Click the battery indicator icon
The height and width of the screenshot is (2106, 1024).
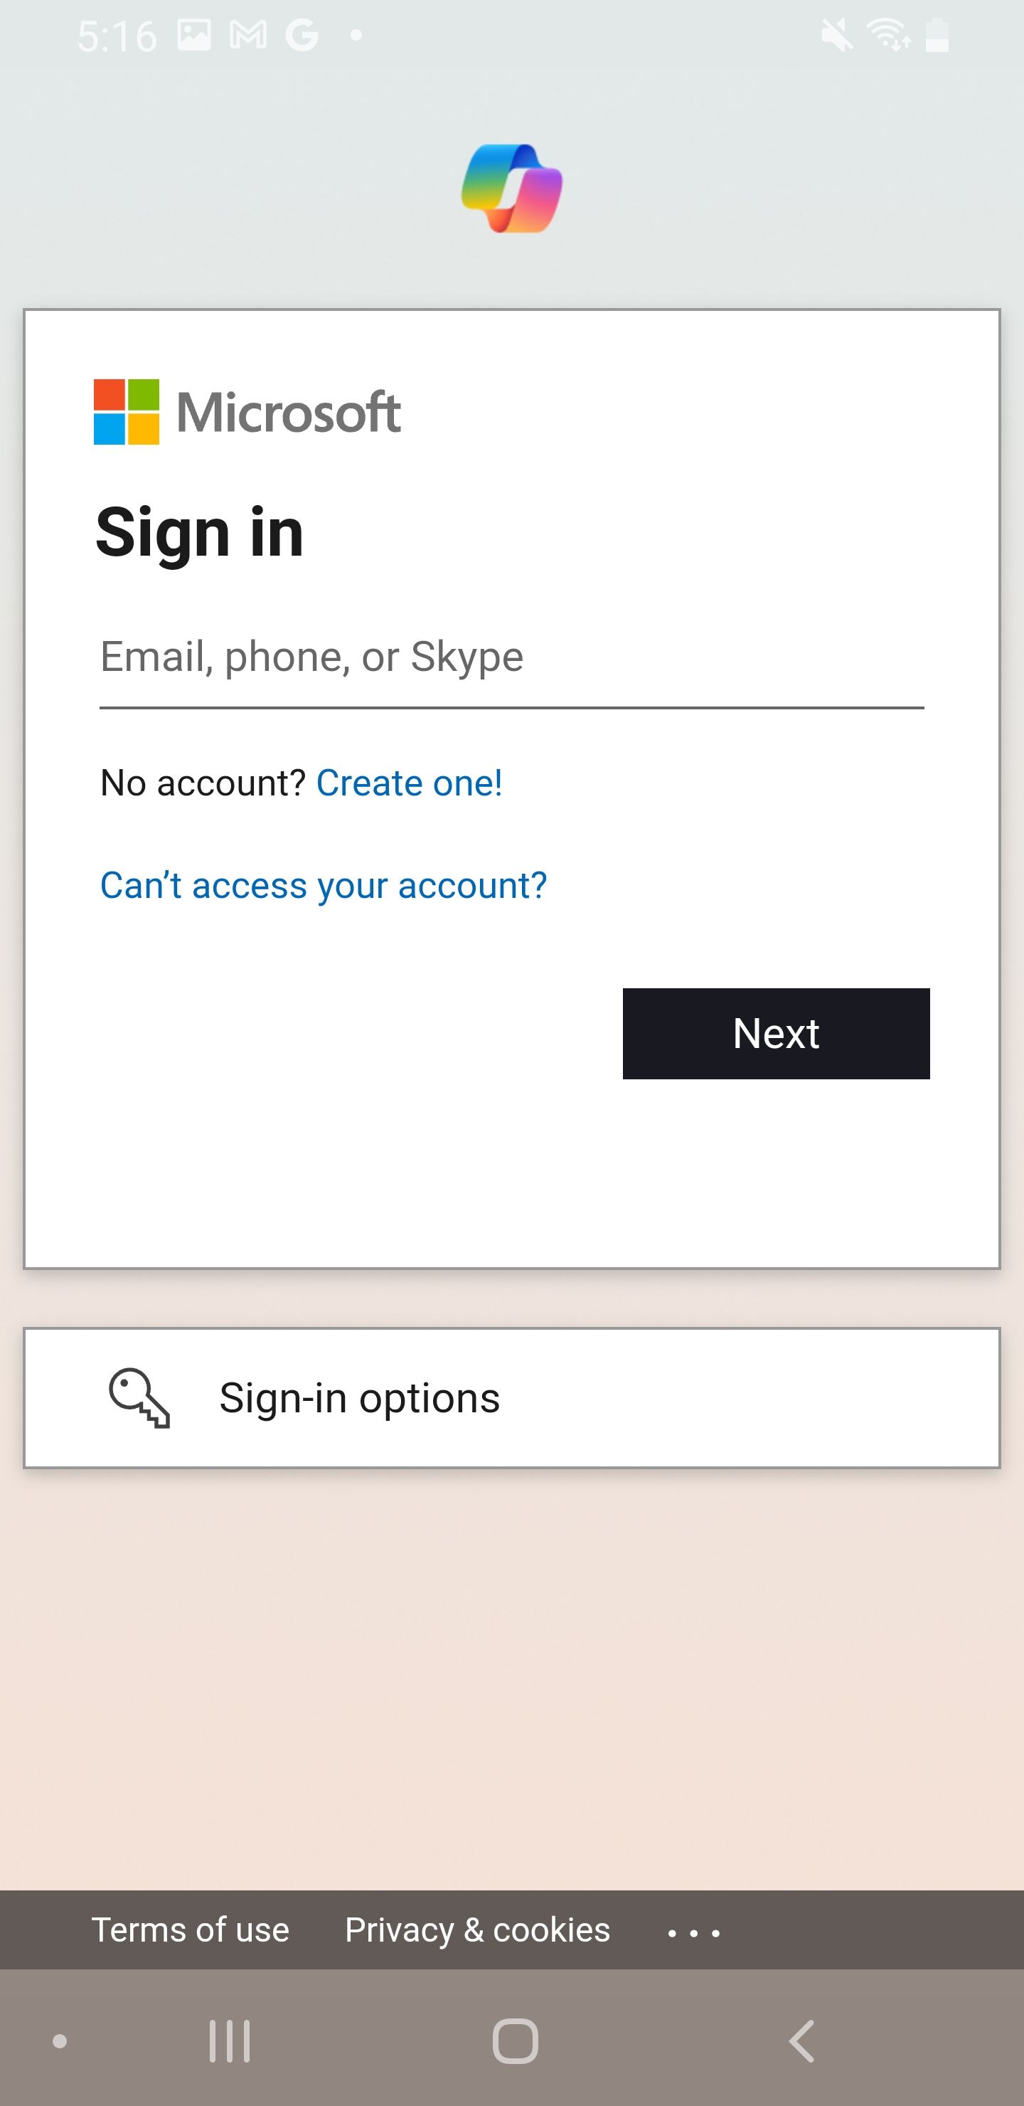[937, 33]
